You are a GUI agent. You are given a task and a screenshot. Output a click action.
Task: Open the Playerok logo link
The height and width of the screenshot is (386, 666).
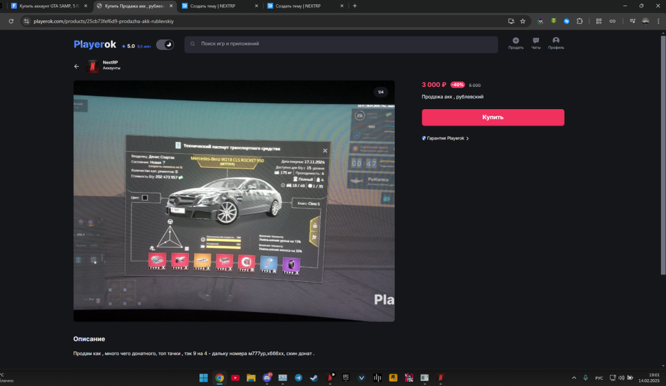[95, 44]
